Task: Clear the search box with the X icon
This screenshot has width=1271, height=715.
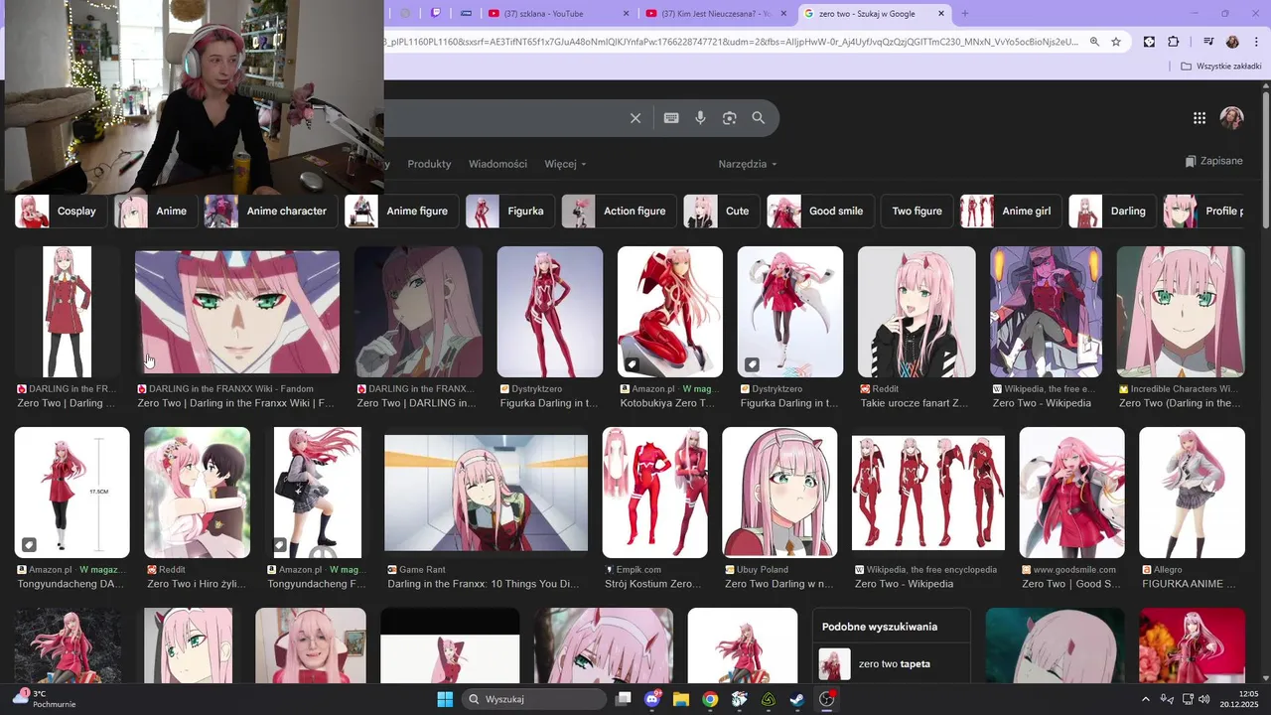Action: click(635, 118)
